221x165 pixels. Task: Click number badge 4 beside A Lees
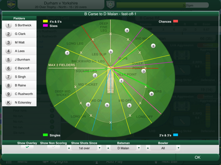(9, 51)
